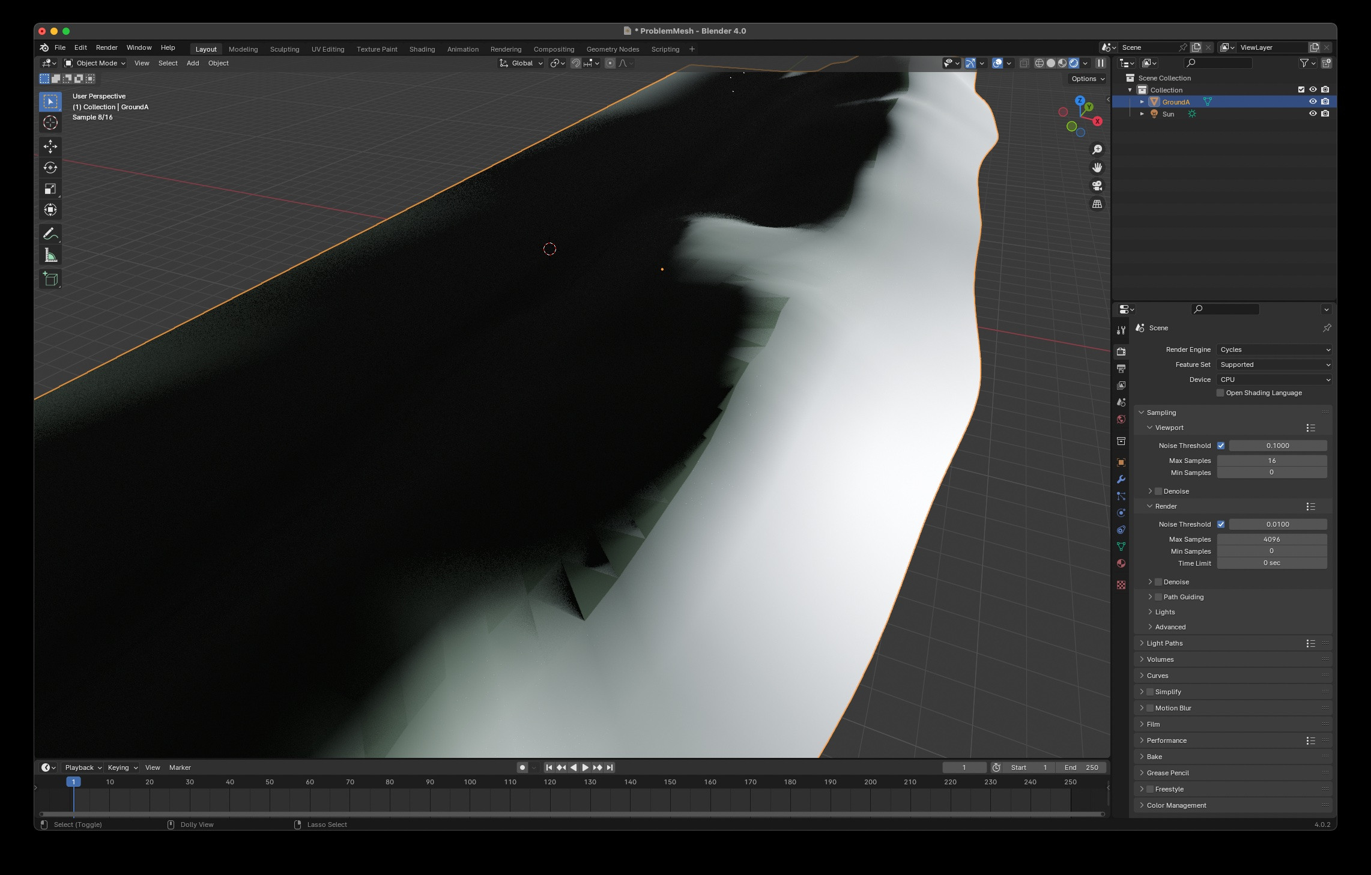1371x875 pixels.
Task: Open the Keying popover in timeline
Action: click(122, 768)
